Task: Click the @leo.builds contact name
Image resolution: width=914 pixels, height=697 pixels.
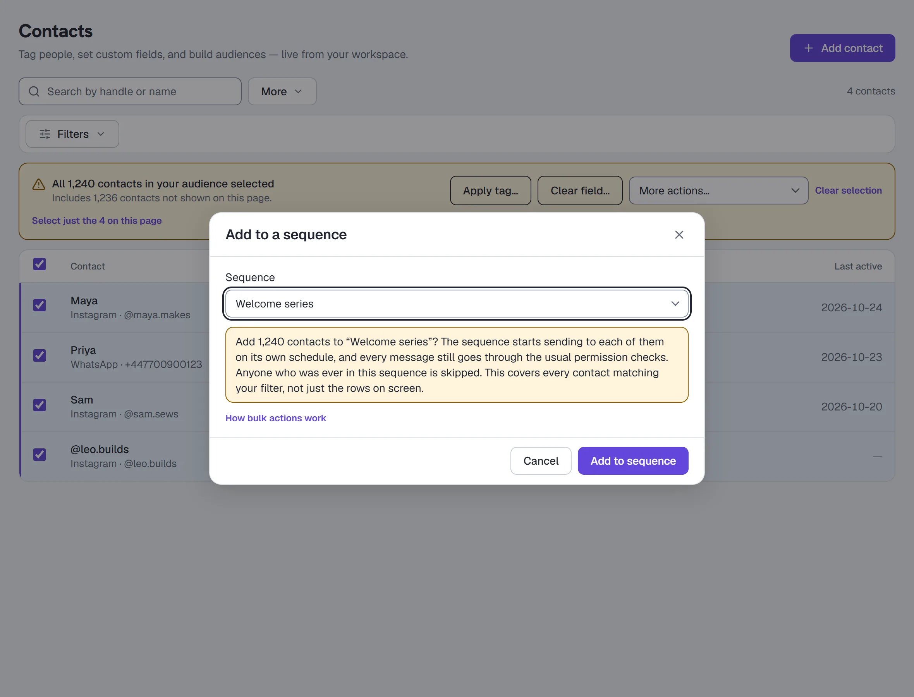Action: click(100, 449)
